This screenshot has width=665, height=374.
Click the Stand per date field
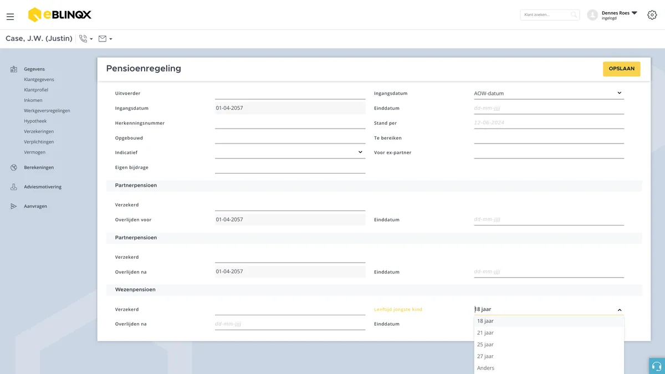coord(549,123)
